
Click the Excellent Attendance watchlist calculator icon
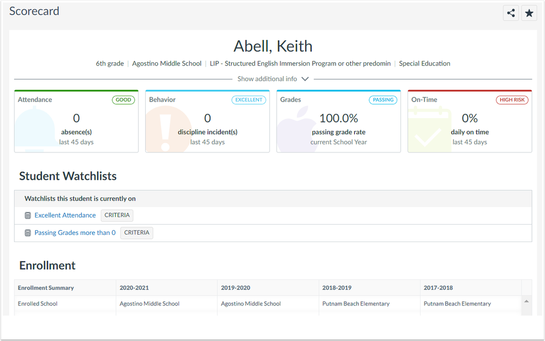[x=28, y=216]
